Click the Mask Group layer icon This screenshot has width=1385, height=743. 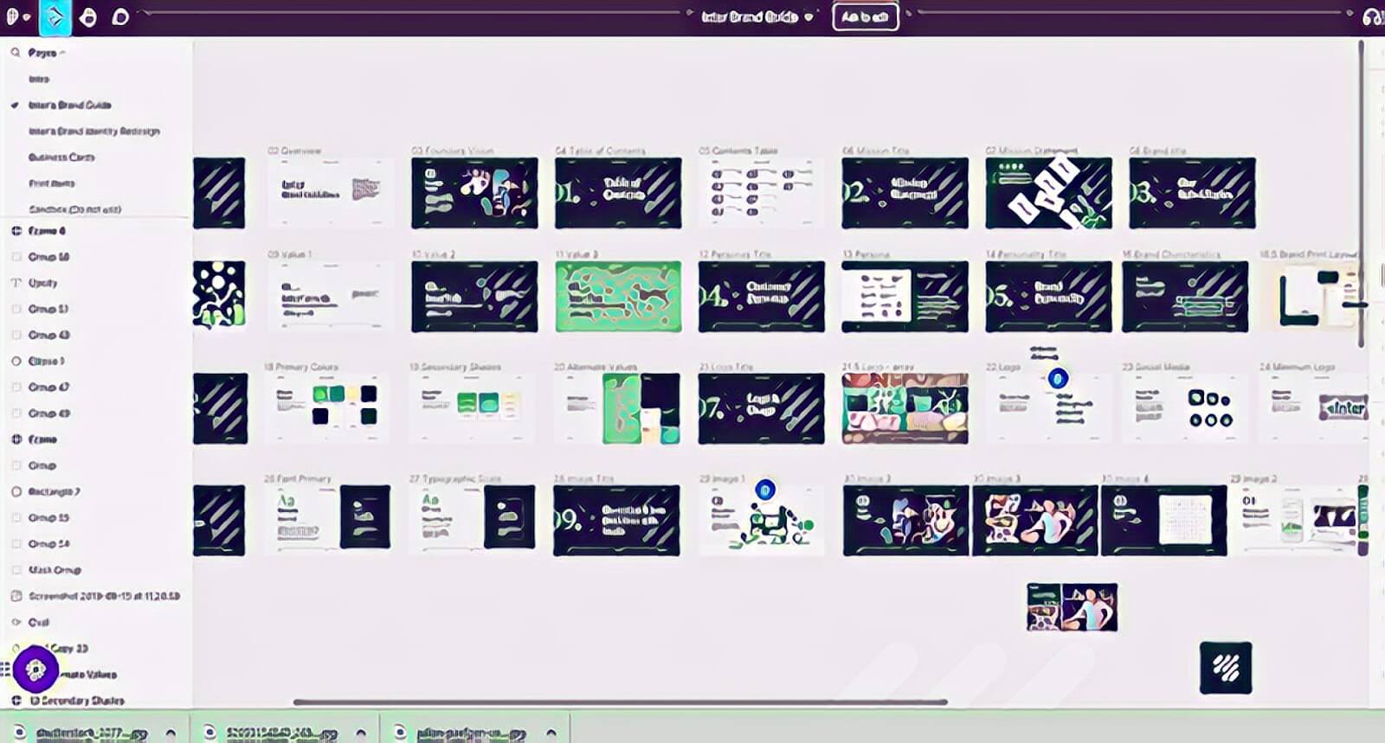coord(16,570)
